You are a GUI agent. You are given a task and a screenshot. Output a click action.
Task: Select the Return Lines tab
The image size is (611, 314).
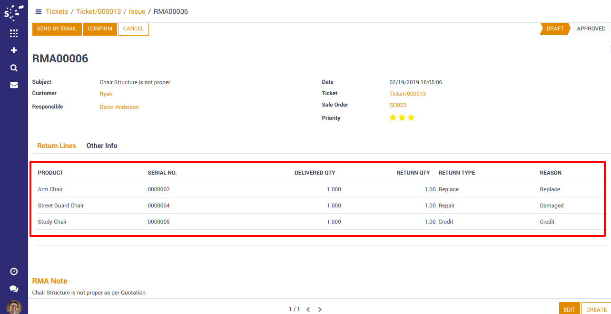(57, 146)
